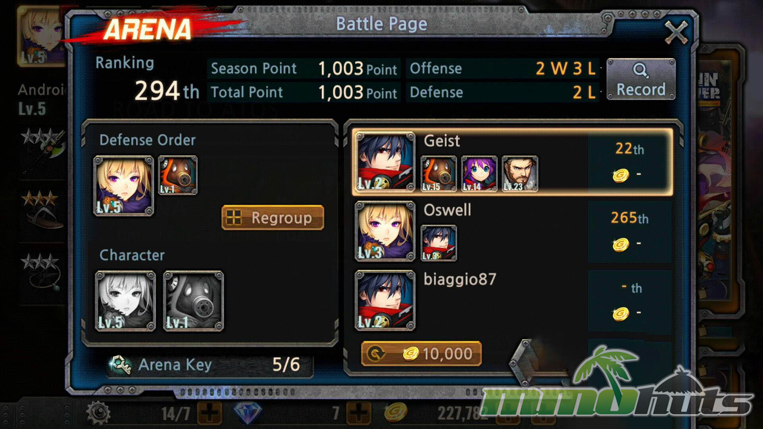The image size is (763, 429).
Task: Click the Lv.5 blonde hero in Defense Order
Action: tap(124, 186)
